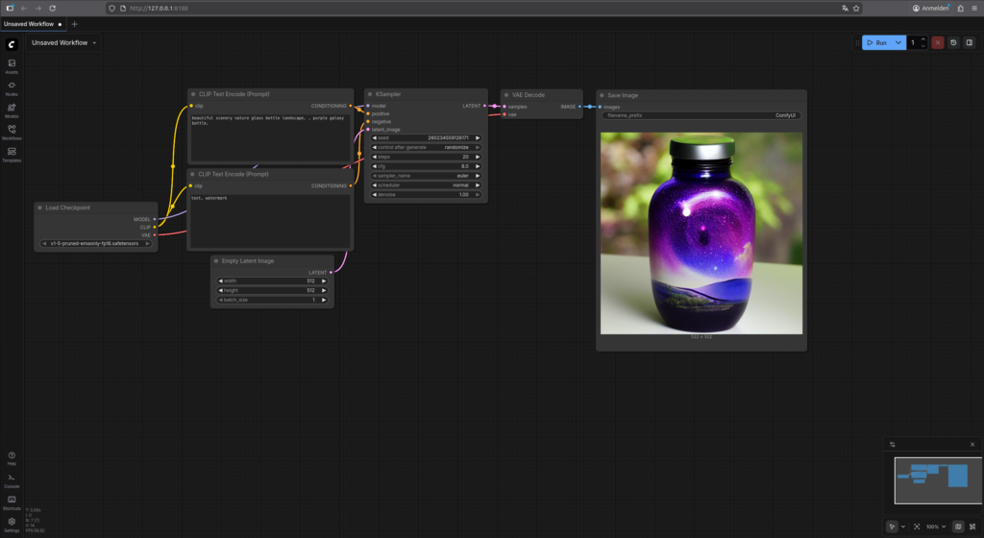The height and width of the screenshot is (538, 984).
Task: Open the Models sidebar panel
Action: (x=12, y=110)
